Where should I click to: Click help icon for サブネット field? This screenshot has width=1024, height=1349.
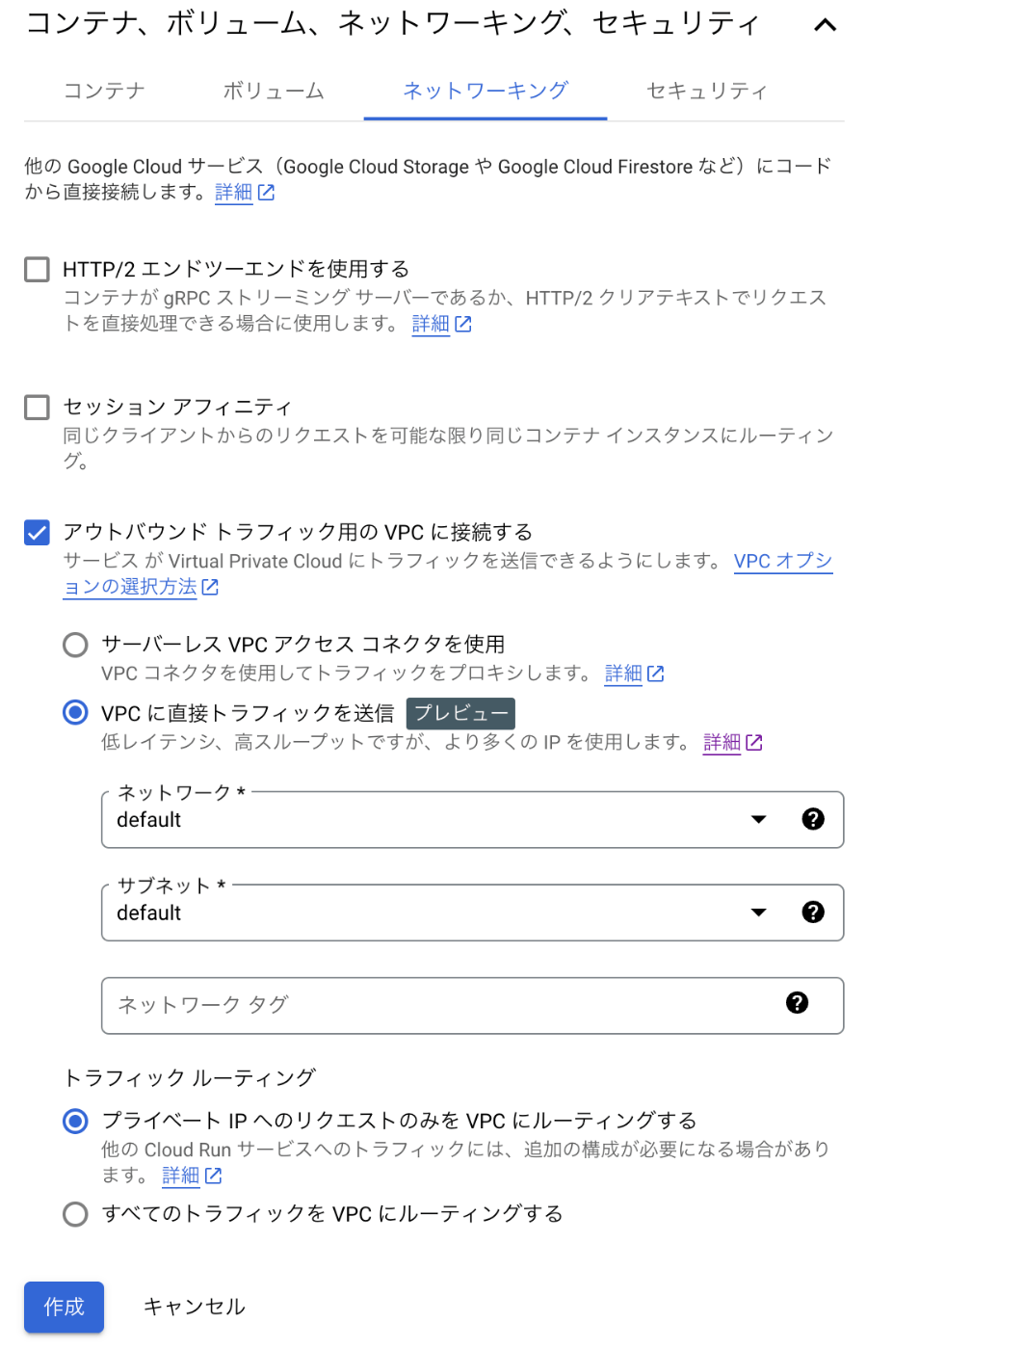[x=813, y=913]
